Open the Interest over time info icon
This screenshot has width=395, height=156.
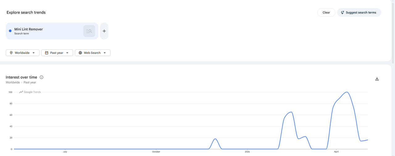pos(41,77)
